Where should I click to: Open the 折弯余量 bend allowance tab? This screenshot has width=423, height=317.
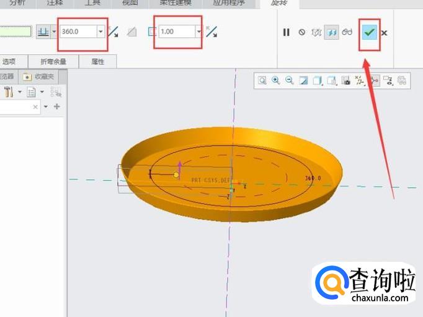click(x=53, y=61)
